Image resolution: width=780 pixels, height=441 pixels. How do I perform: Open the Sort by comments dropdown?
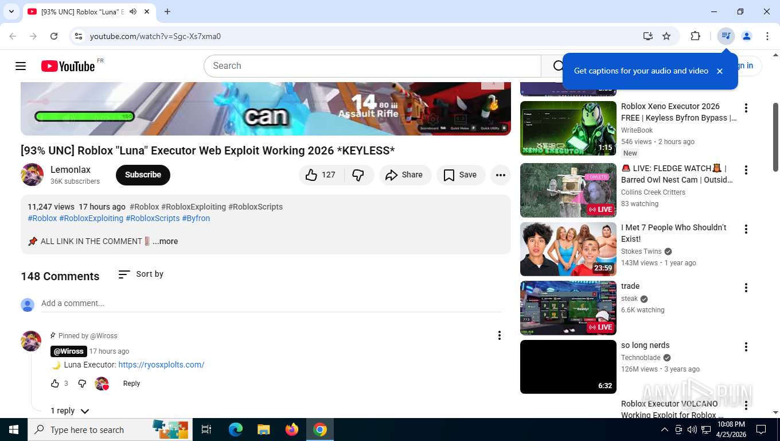141,274
